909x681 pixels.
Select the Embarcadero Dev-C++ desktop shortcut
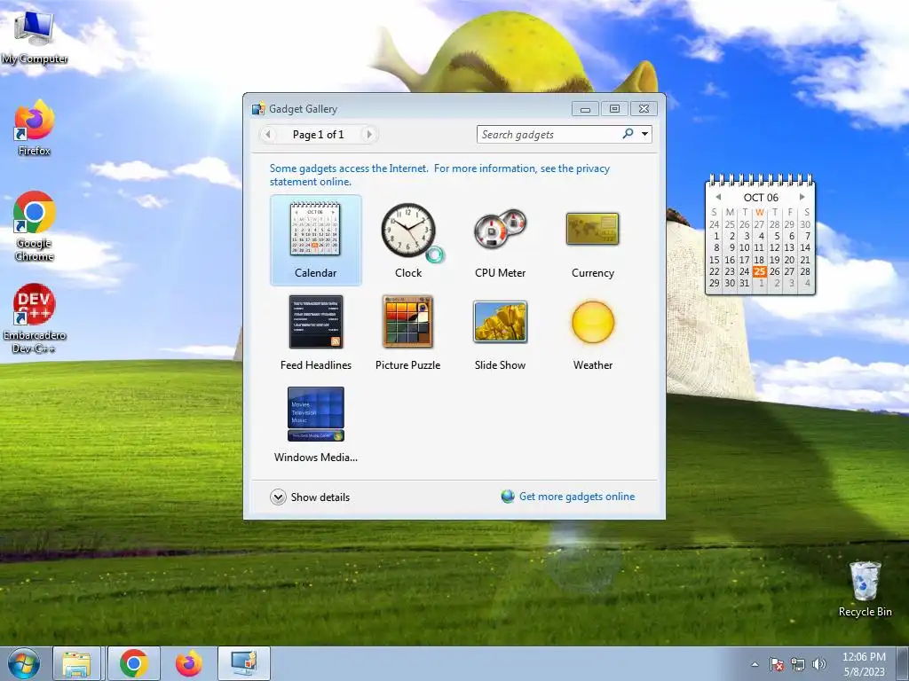point(35,318)
